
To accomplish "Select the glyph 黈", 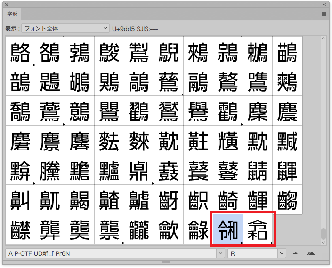I will click(x=198, y=140).
